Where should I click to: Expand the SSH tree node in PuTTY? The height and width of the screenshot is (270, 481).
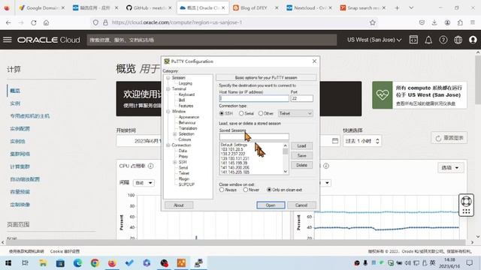pos(175,162)
